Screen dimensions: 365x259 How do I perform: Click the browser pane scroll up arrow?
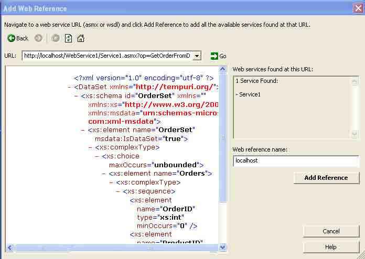coord(223,69)
